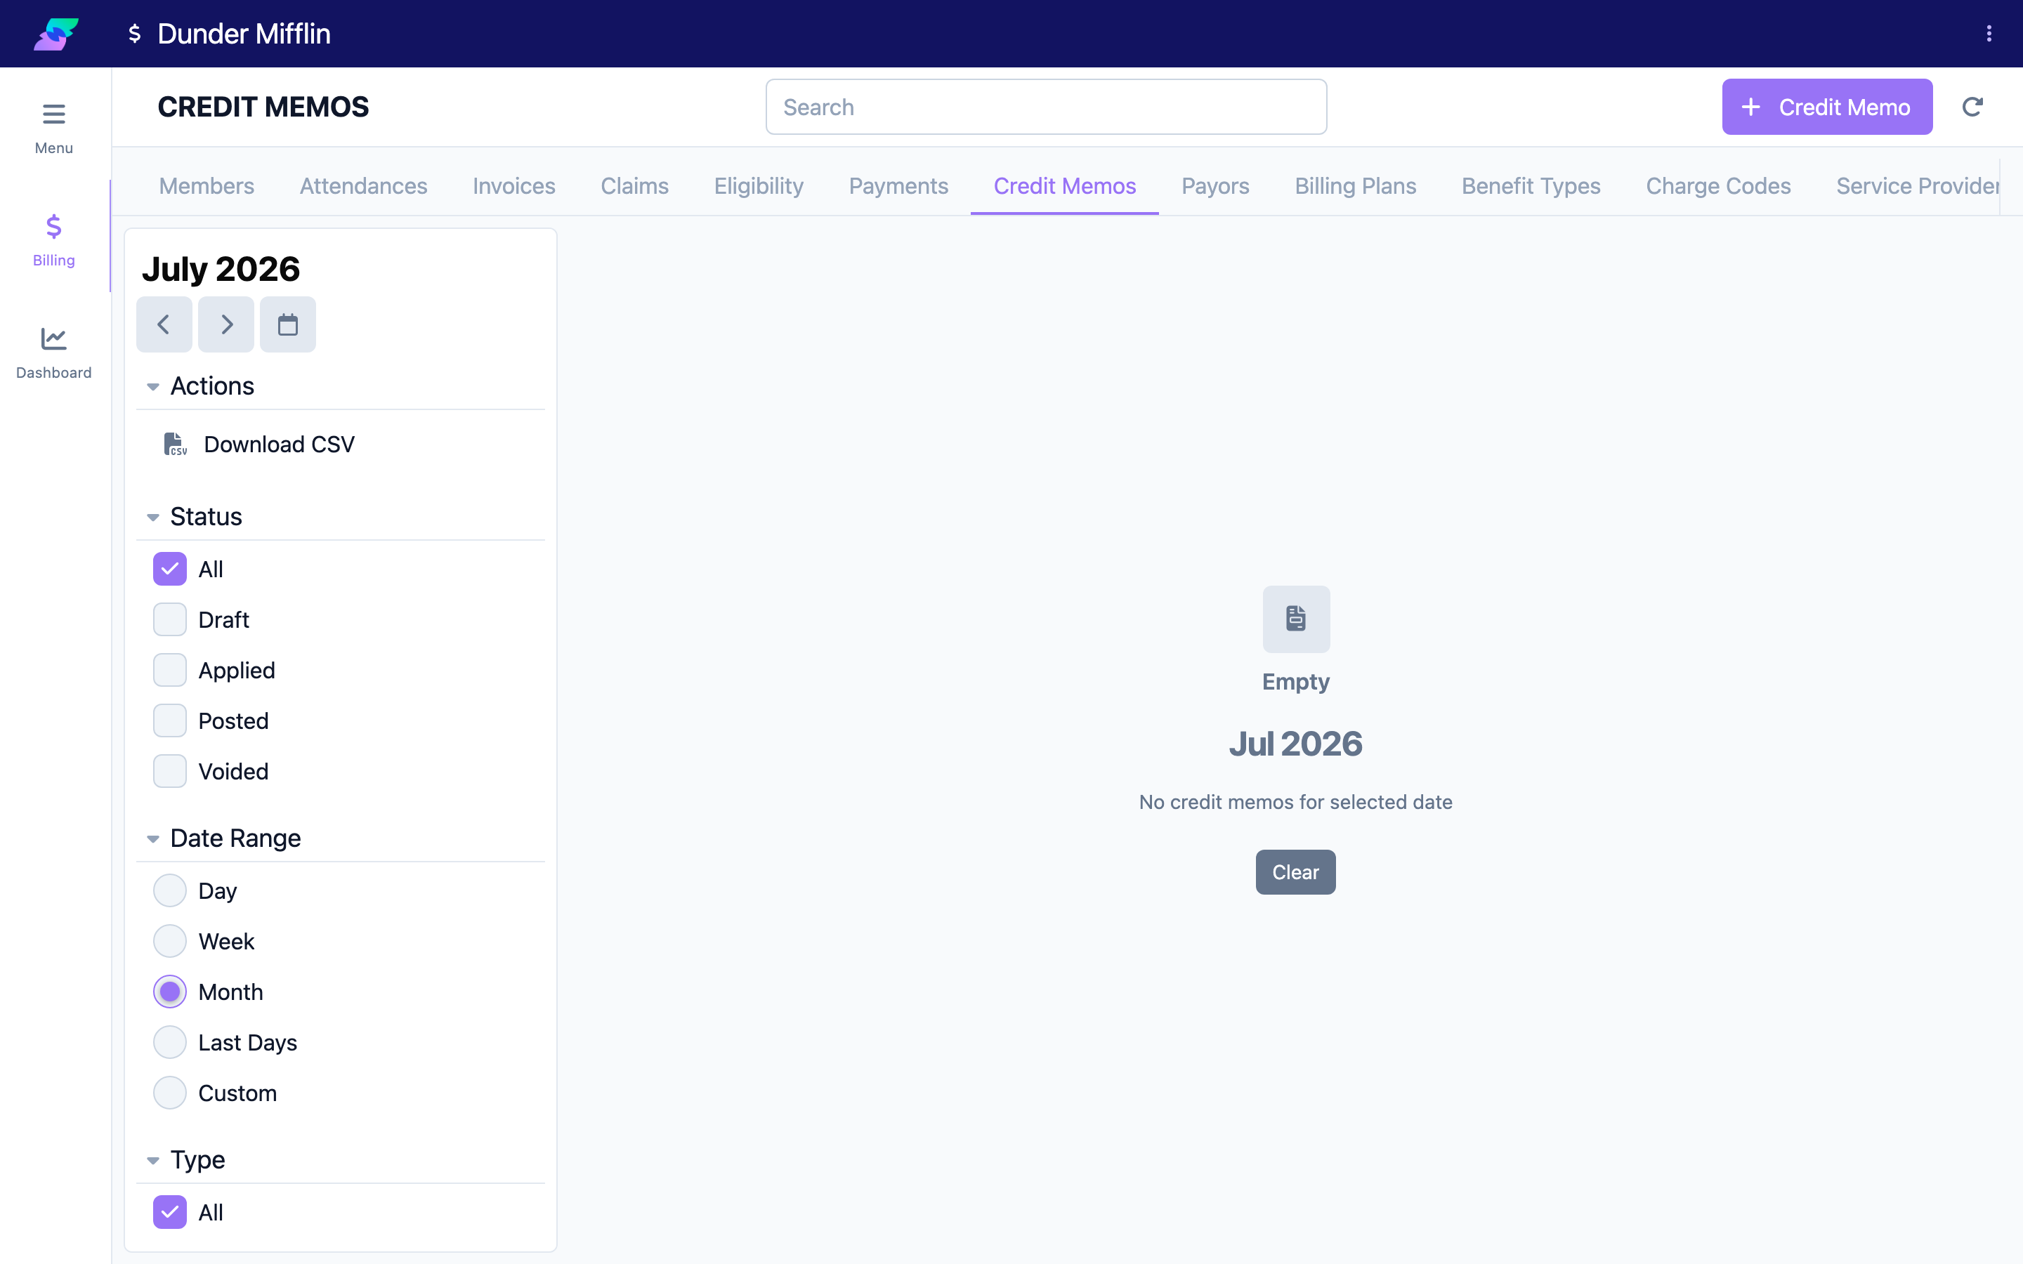Check the Applied status checkbox
The height and width of the screenshot is (1264, 2023).
point(170,670)
